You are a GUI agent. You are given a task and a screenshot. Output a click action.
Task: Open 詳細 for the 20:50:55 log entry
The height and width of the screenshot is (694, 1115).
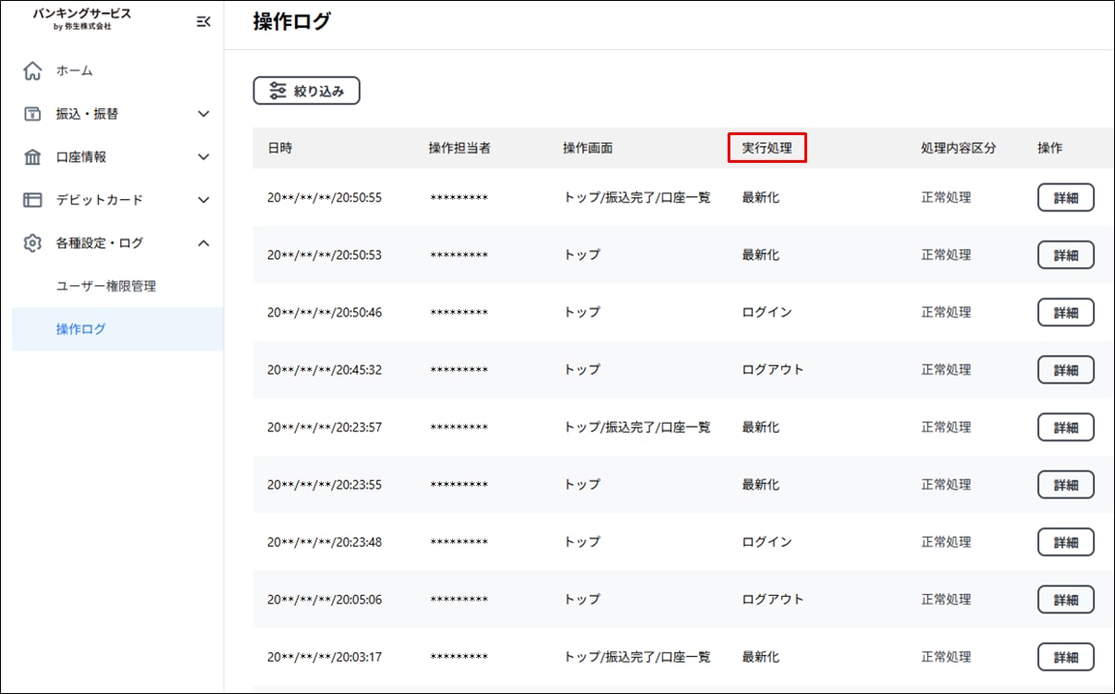click(1065, 198)
